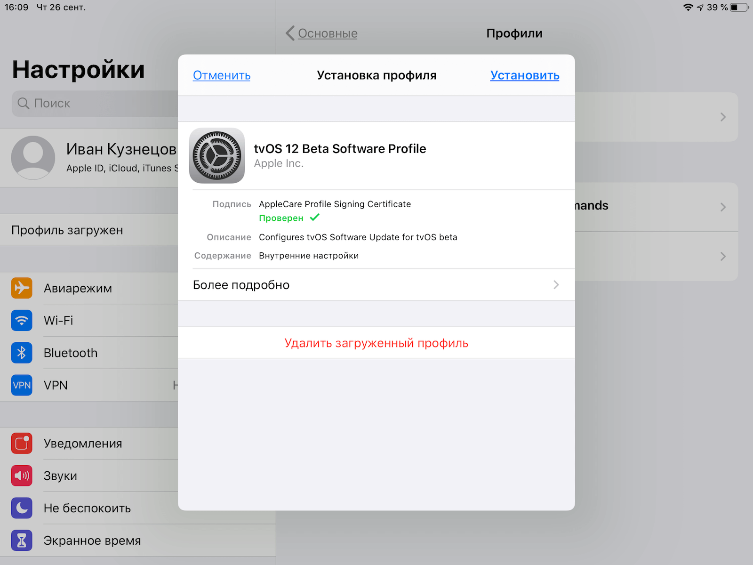Tap the Не беспокоить moon icon
Screen dimensions: 753x565
[22, 508]
